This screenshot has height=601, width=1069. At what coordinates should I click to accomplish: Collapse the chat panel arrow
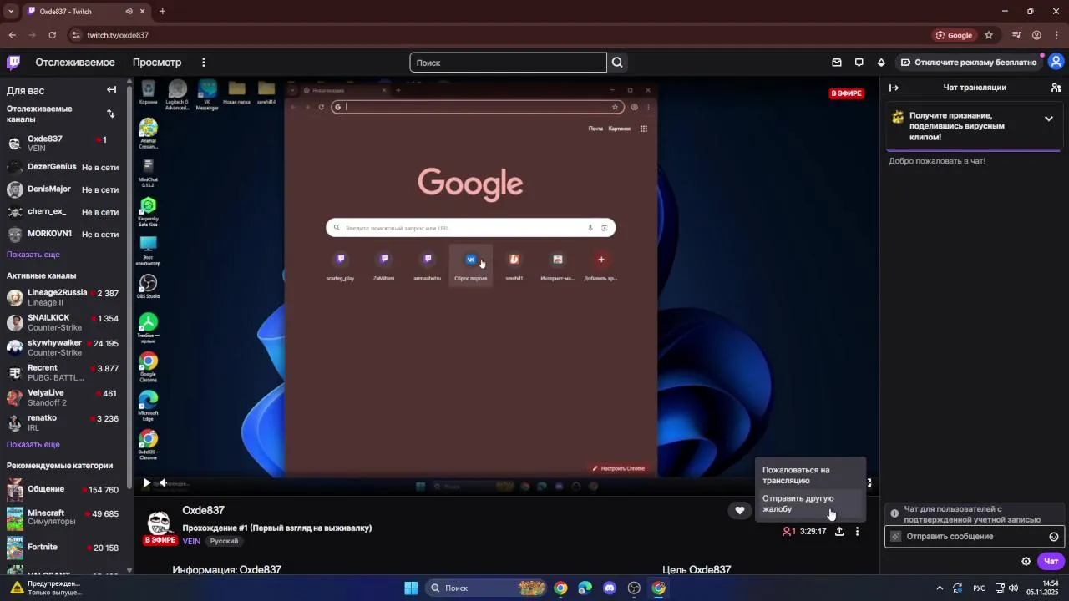pyautogui.click(x=894, y=88)
